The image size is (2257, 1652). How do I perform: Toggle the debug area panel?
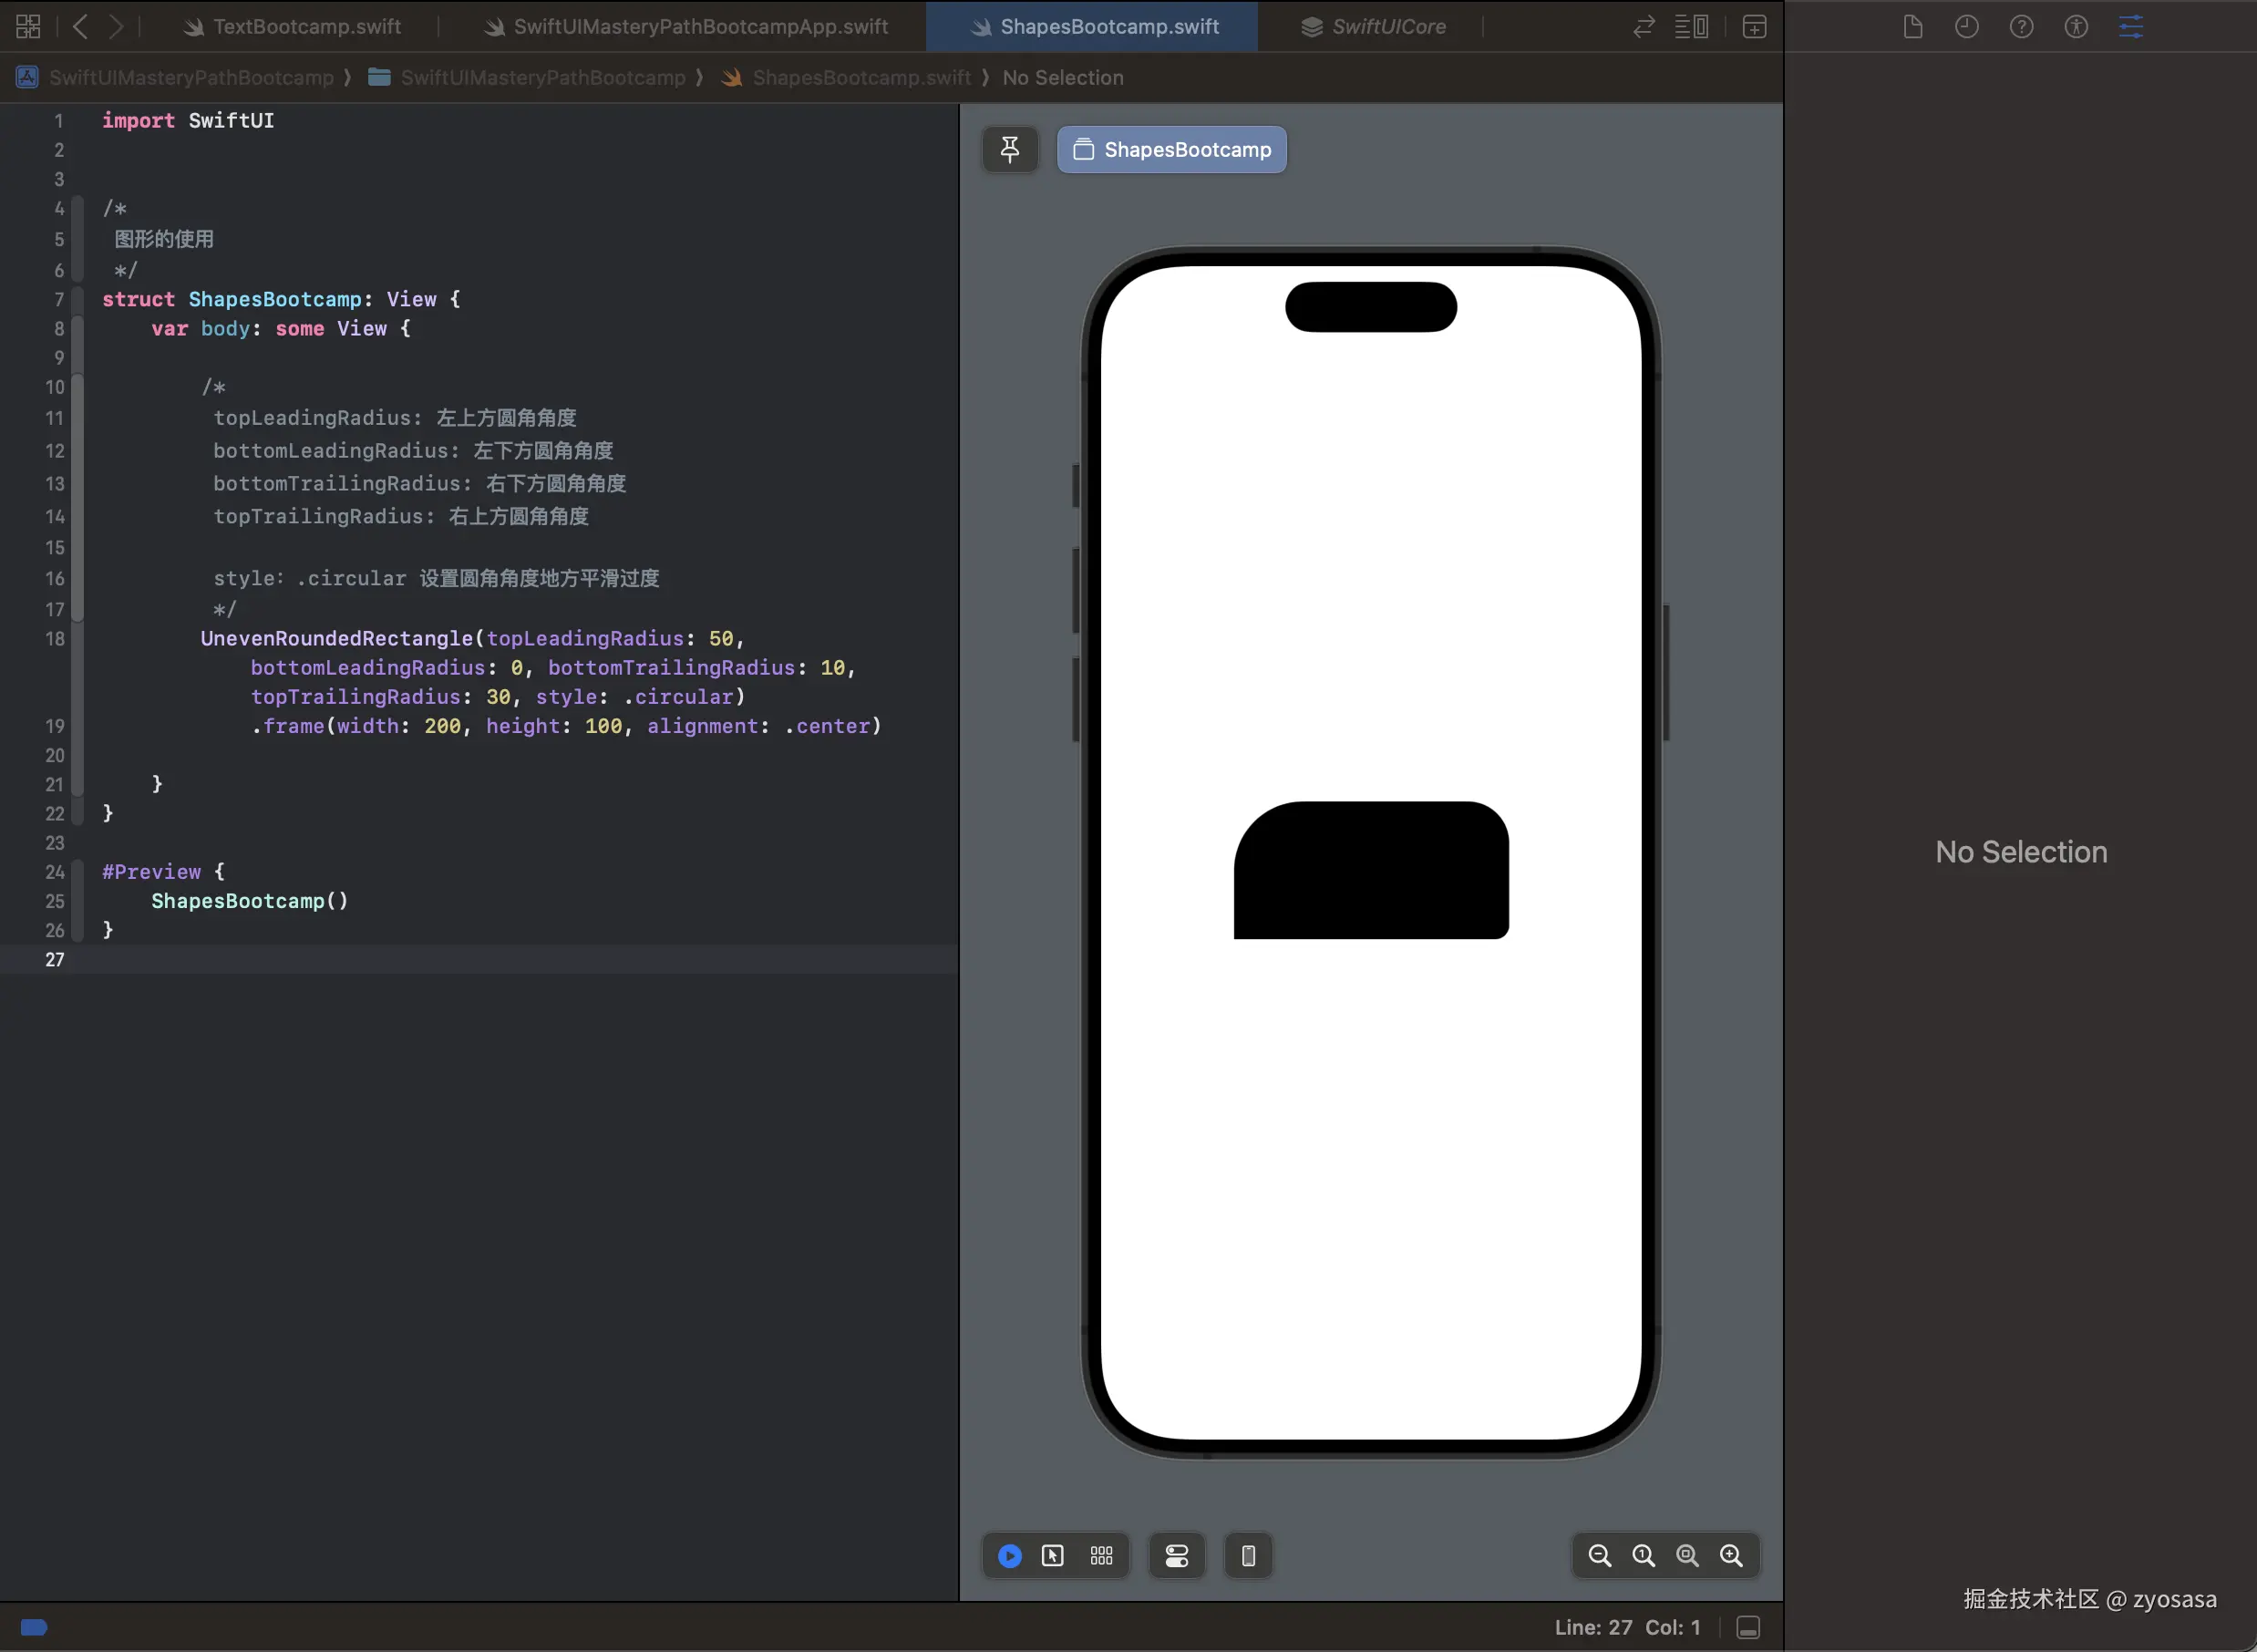coord(1748,1628)
